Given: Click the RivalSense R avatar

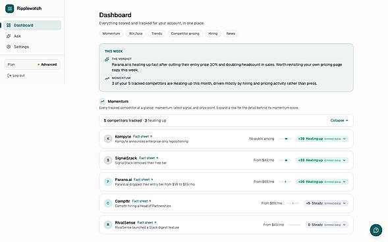Looking at the screenshot, I should point(108,225).
